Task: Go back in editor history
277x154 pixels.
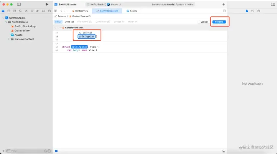Action: (x=61, y=11)
